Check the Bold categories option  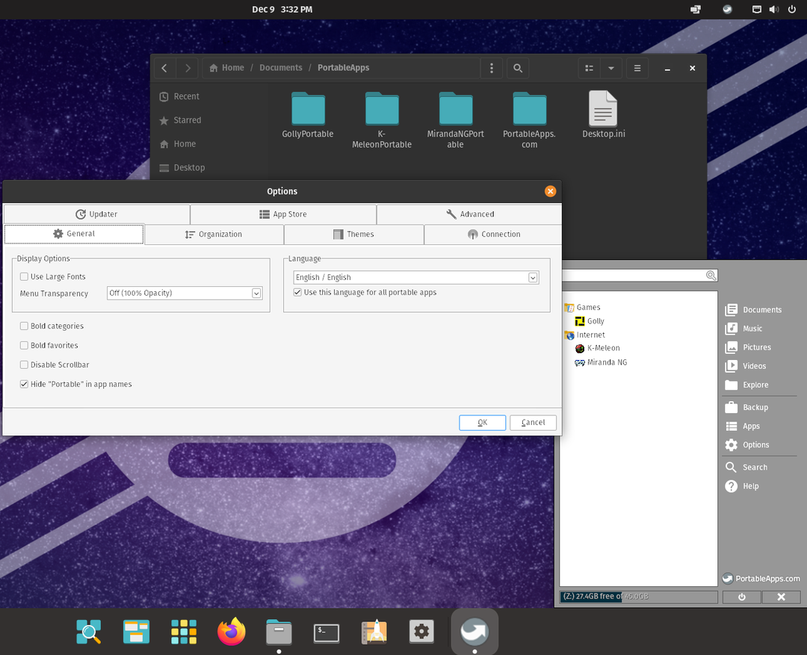(25, 326)
